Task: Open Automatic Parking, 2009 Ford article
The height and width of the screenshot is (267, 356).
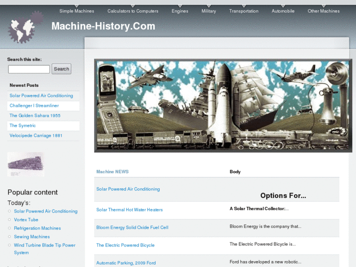Action: tap(126, 263)
